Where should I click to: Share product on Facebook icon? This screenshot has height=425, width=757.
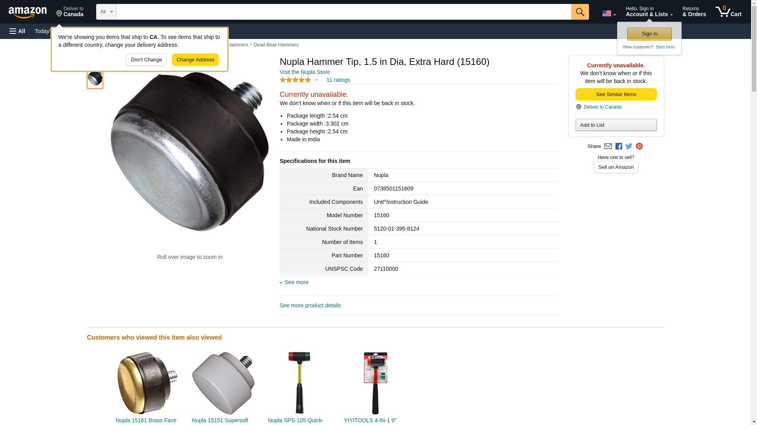pyautogui.click(x=619, y=146)
